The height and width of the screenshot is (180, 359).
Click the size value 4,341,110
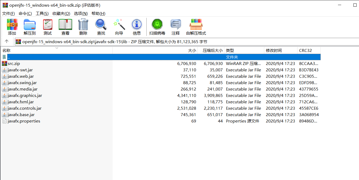point(187,95)
